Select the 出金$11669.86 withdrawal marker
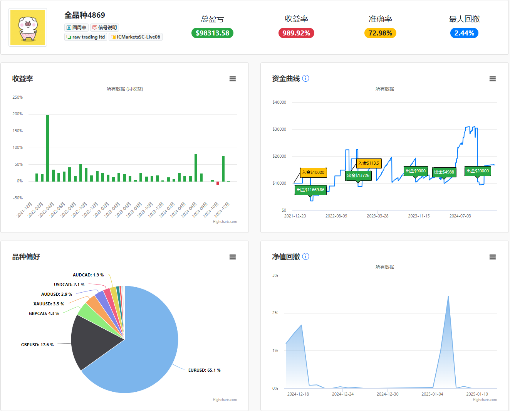This screenshot has height=411, width=510. 310,190
